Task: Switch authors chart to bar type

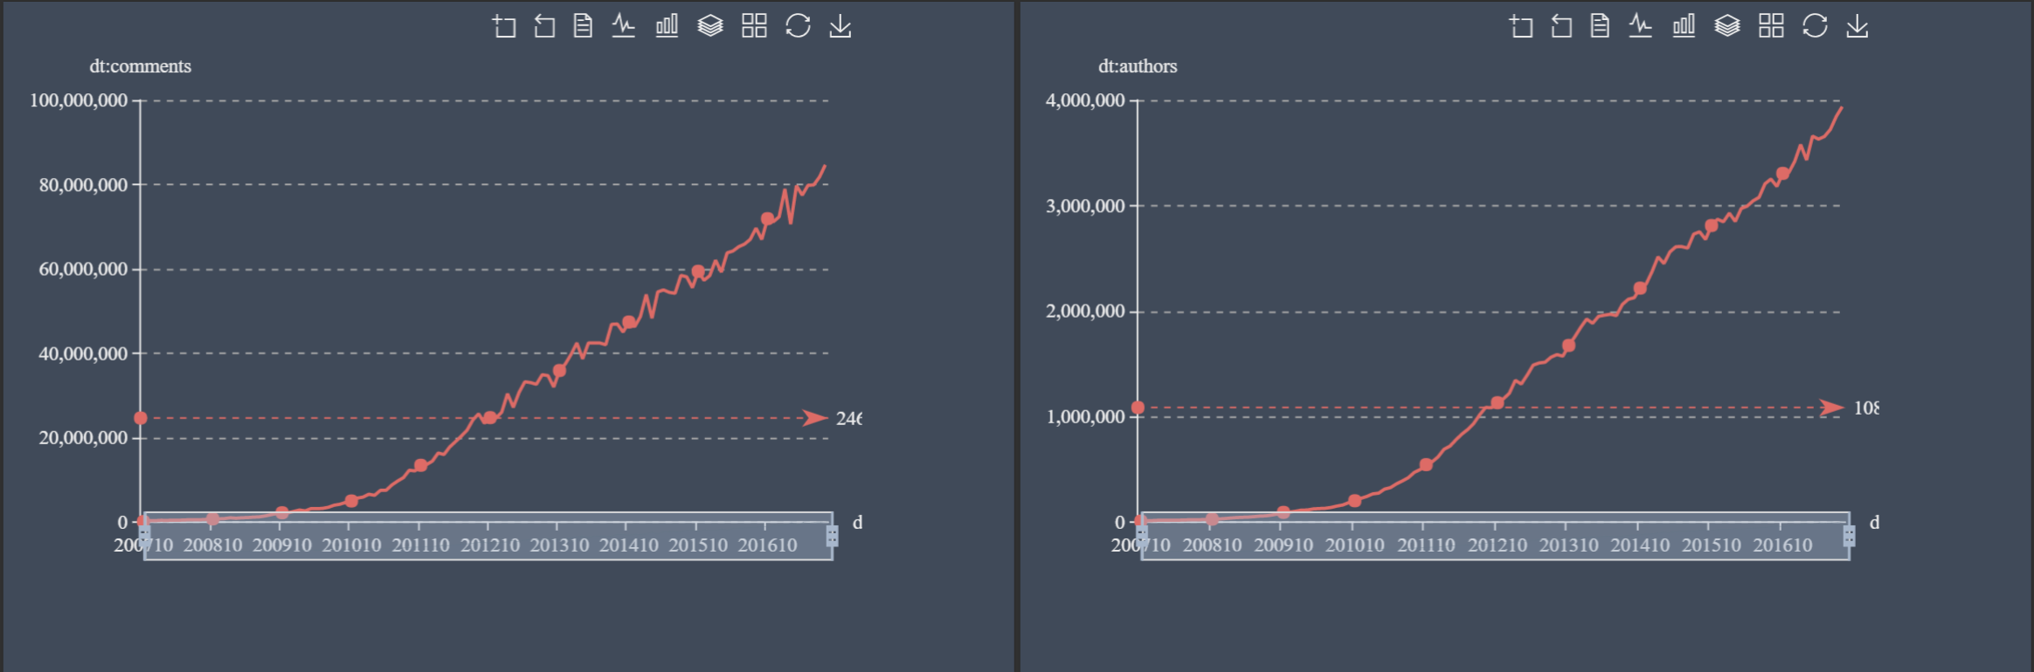Action: point(1684,26)
